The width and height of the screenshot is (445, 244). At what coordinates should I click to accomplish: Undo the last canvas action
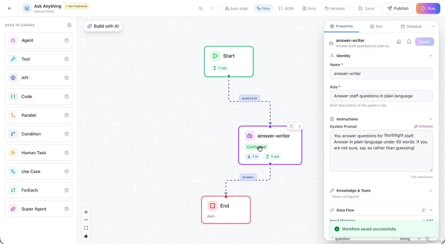tap(201, 8)
